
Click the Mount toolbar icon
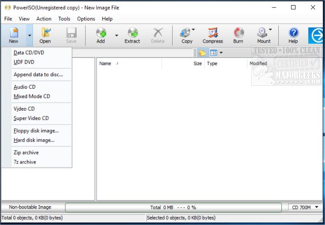tap(264, 35)
